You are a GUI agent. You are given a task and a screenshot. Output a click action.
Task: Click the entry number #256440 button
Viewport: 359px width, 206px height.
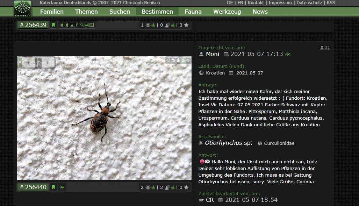point(33,187)
